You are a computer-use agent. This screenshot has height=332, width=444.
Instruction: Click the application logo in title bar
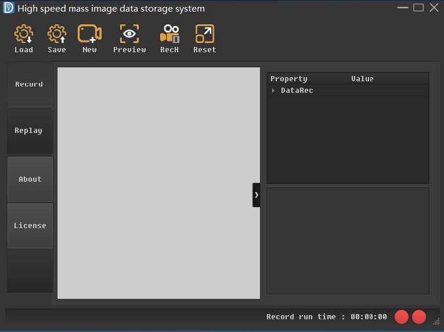coord(9,8)
